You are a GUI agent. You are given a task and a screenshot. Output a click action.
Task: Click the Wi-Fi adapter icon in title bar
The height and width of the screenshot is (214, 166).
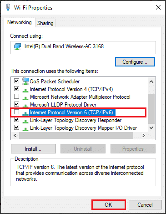tap(8, 7)
